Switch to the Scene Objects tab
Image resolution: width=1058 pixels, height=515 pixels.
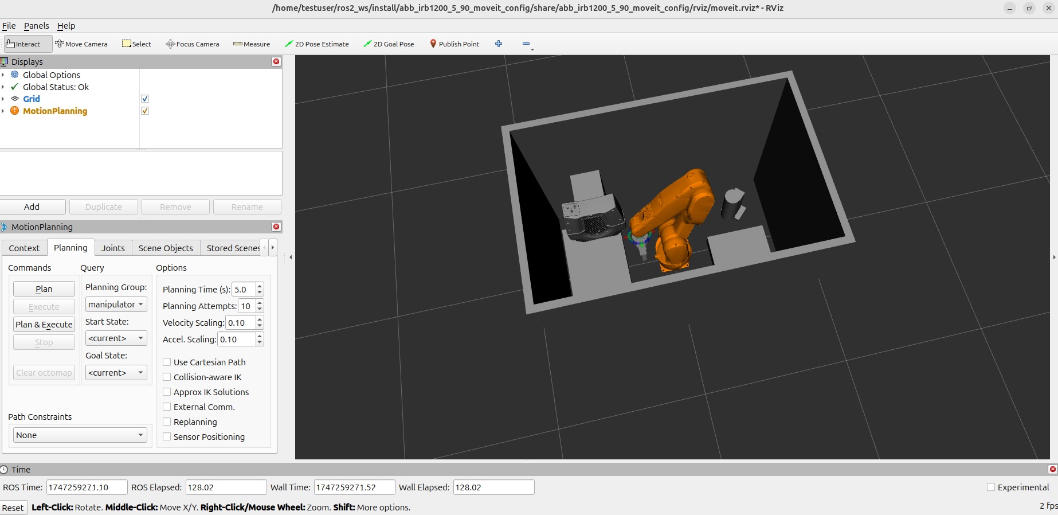point(166,248)
